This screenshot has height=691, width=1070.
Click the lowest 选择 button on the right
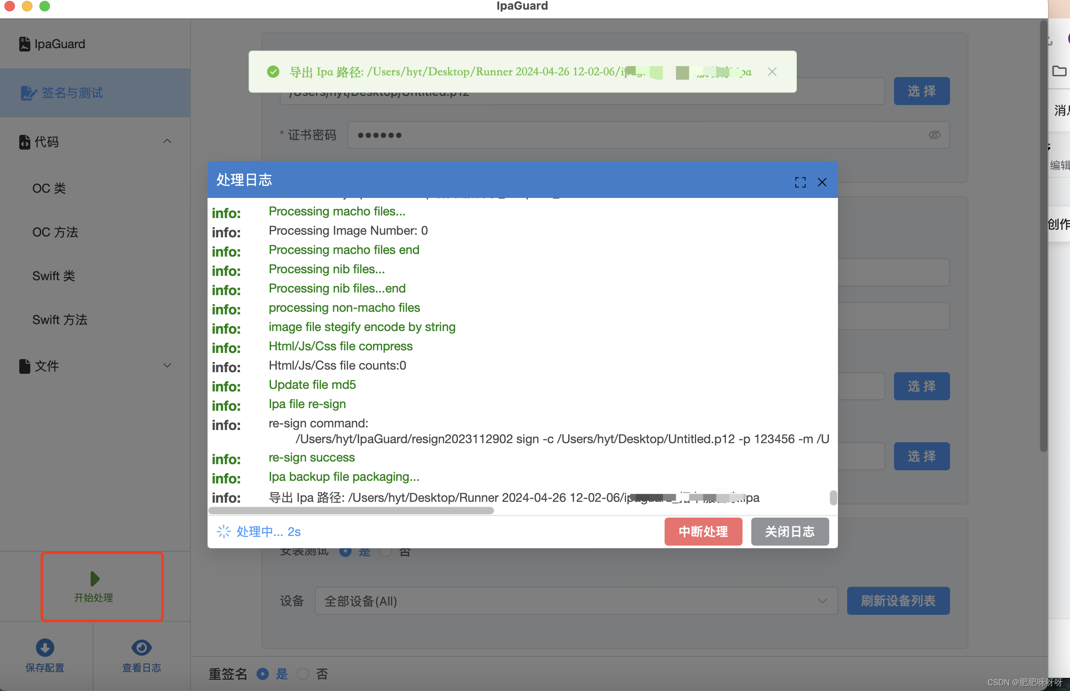pyautogui.click(x=922, y=456)
